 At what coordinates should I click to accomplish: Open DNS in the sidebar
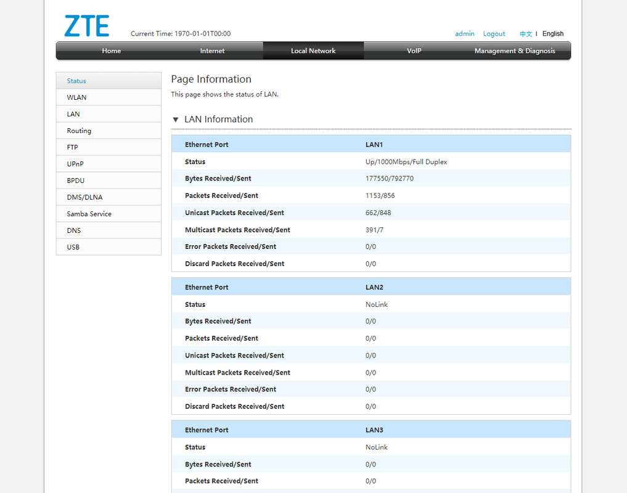coord(109,230)
